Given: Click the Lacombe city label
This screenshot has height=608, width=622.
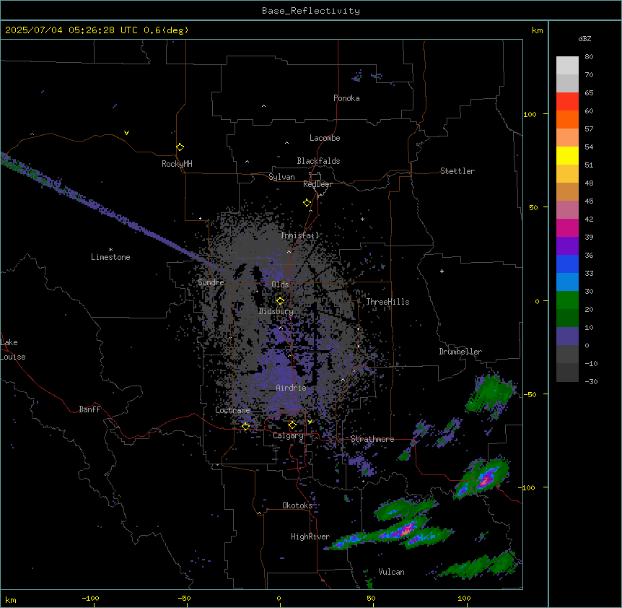Looking at the screenshot, I should pyautogui.click(x=325, y=138).
